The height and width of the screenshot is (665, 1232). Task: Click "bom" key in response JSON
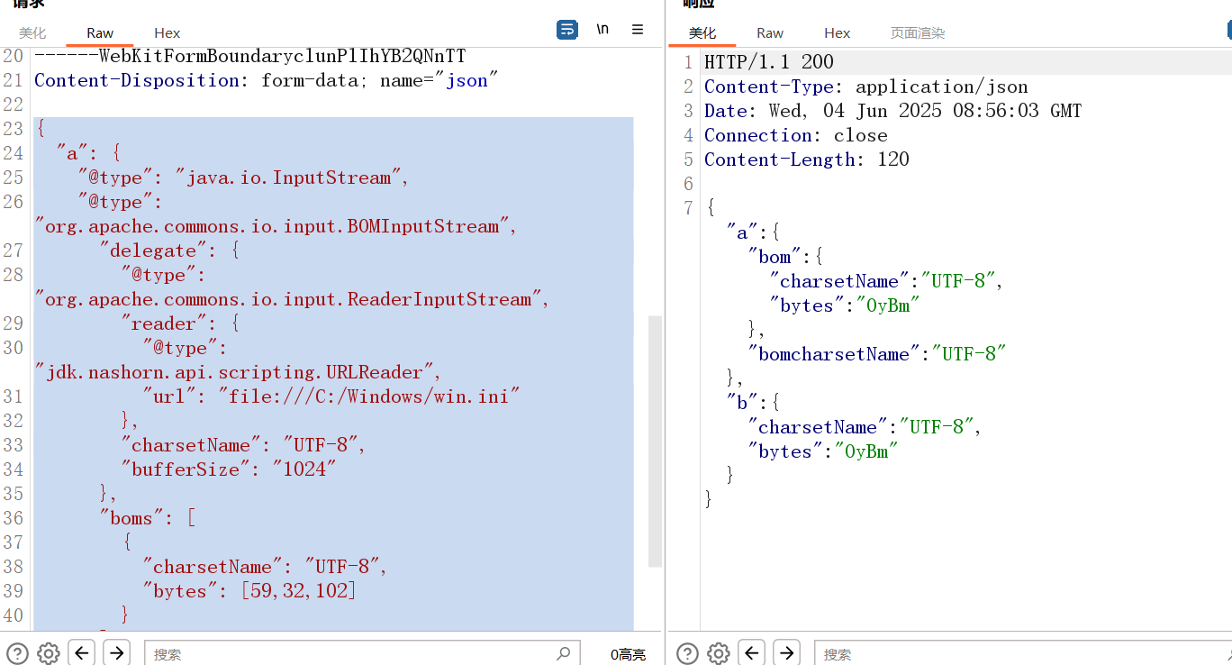click(775, 257)
